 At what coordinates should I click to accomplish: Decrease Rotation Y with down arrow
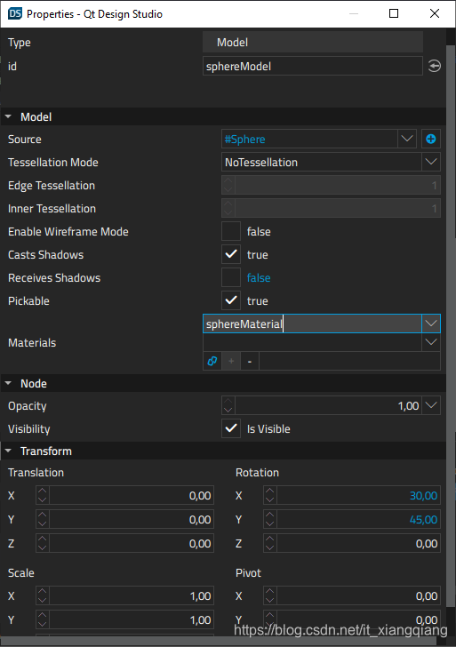point(270,524)
